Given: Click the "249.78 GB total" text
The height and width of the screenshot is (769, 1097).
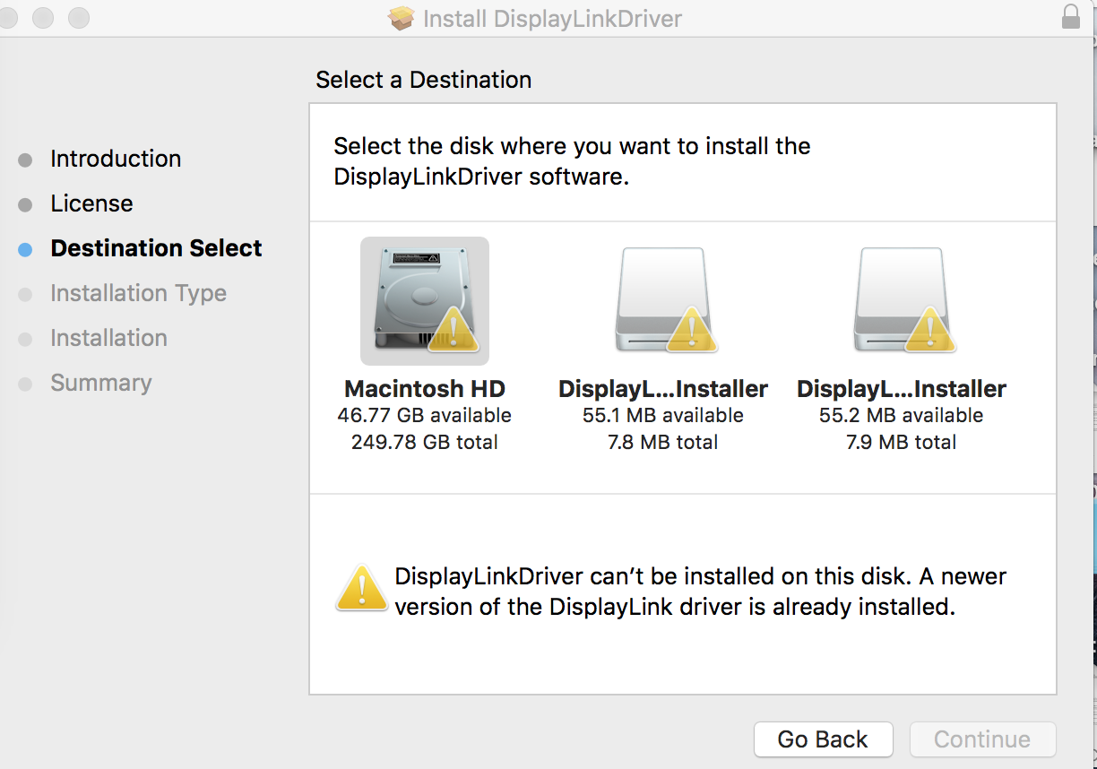Looking at the screenshot, I should click(425, 443).
